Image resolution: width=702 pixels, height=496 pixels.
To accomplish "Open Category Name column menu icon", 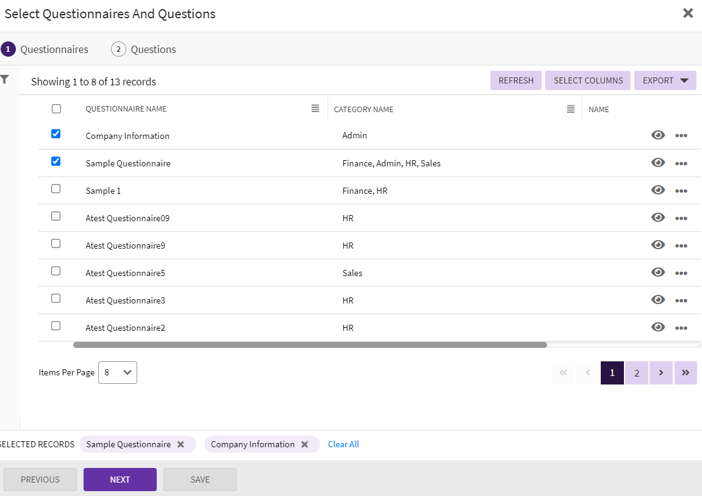I will [571, 109].
